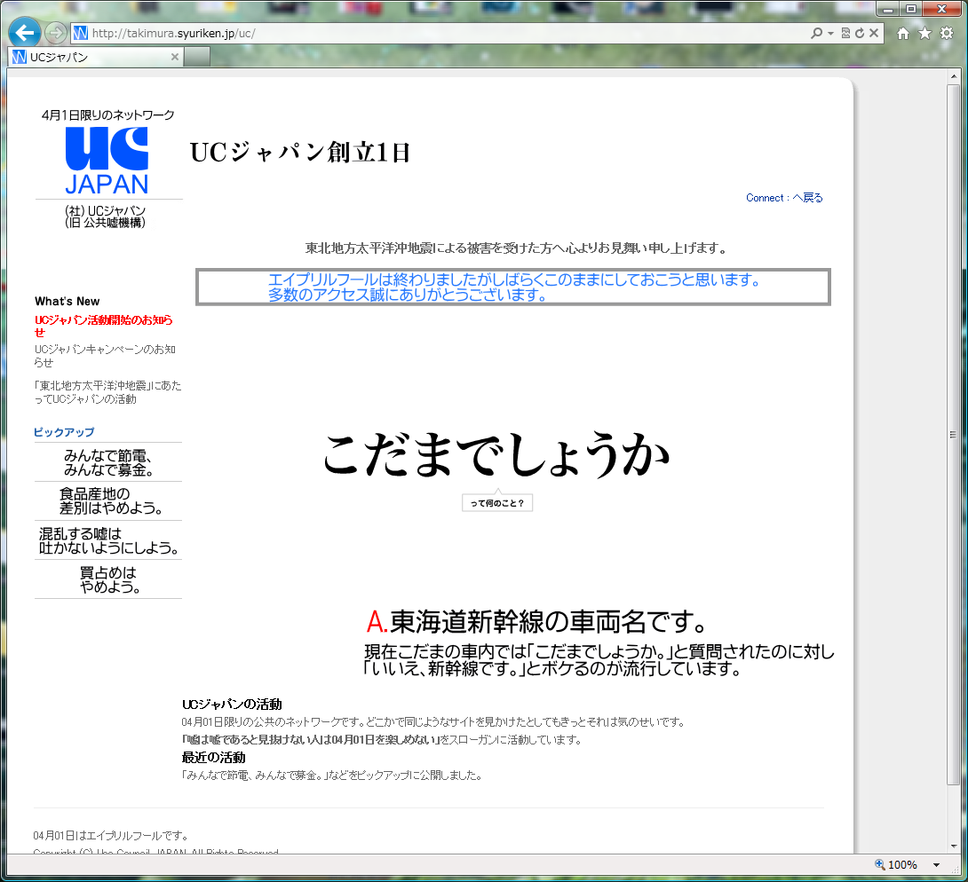Viewport: 968px width, 882px height.
Task: Click the 最近の活動 section heading
Action: [214, 758]
